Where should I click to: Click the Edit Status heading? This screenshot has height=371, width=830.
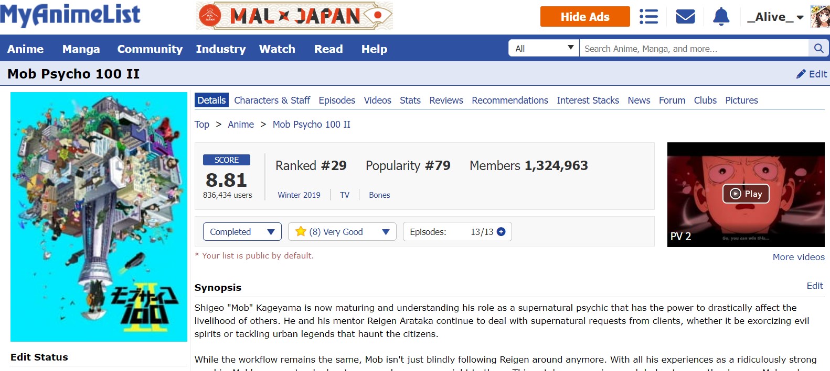coord(39,357)
